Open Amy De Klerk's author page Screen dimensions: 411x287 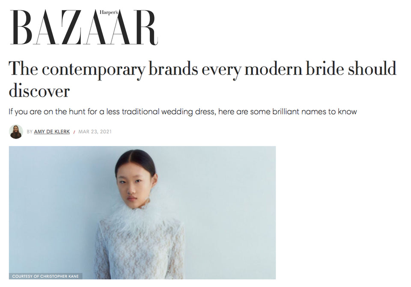point(52,131)
